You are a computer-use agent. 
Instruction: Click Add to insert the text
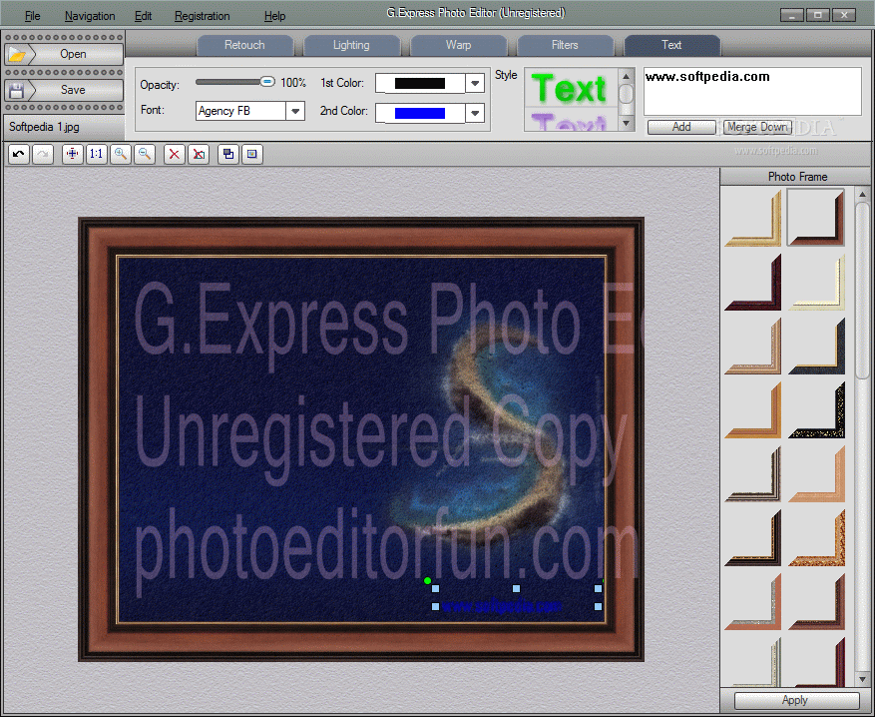pyautogui.click(x=681, y=127)
